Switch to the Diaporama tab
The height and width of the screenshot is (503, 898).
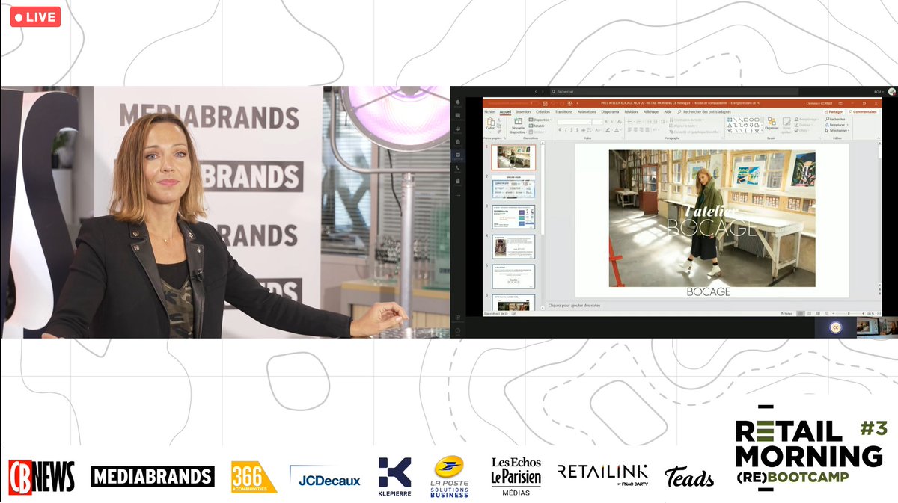(x=610, y=111)
